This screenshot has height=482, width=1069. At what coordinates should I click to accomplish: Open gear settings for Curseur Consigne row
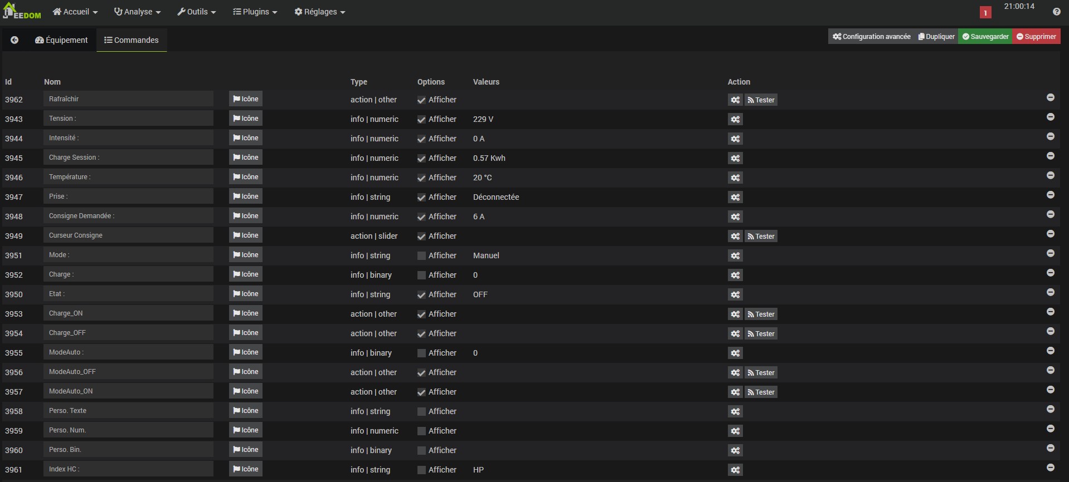(735, 236)
